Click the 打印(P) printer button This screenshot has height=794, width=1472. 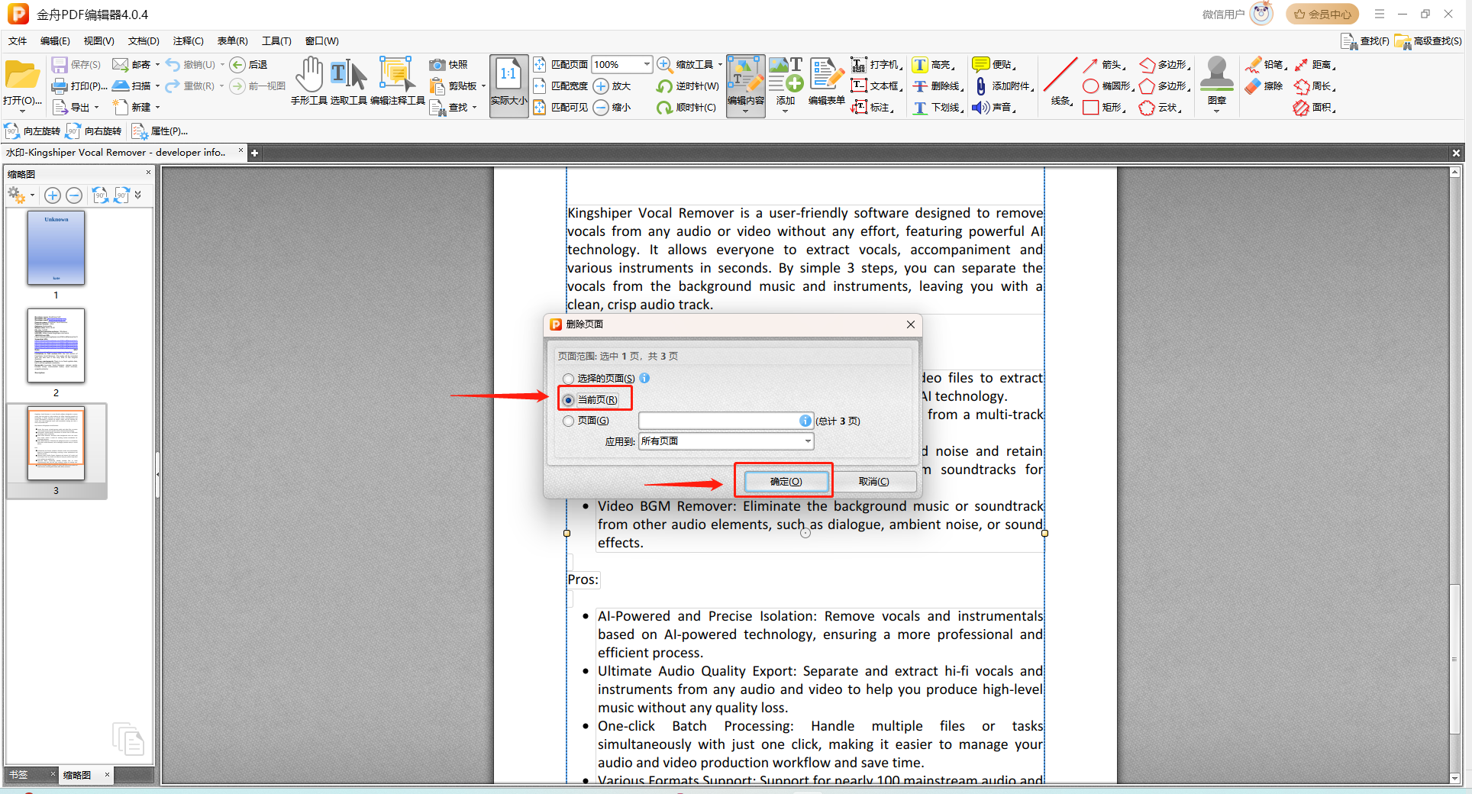pyautogui.click(x=79, y=86)
